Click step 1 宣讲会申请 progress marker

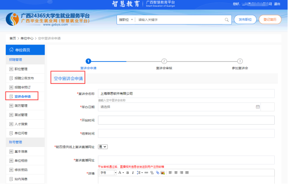pyautogui.click(x=88, y=61)
